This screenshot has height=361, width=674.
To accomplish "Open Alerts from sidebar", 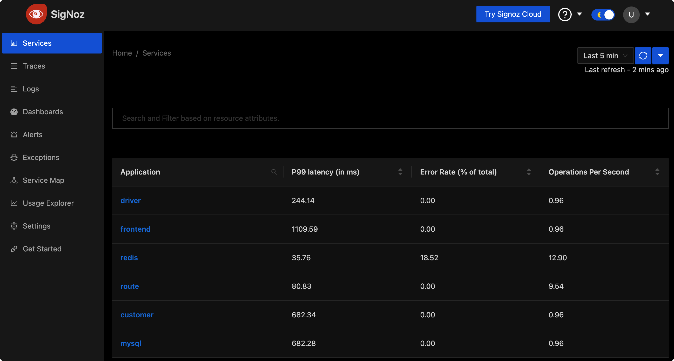I will (x=32, y=135).
